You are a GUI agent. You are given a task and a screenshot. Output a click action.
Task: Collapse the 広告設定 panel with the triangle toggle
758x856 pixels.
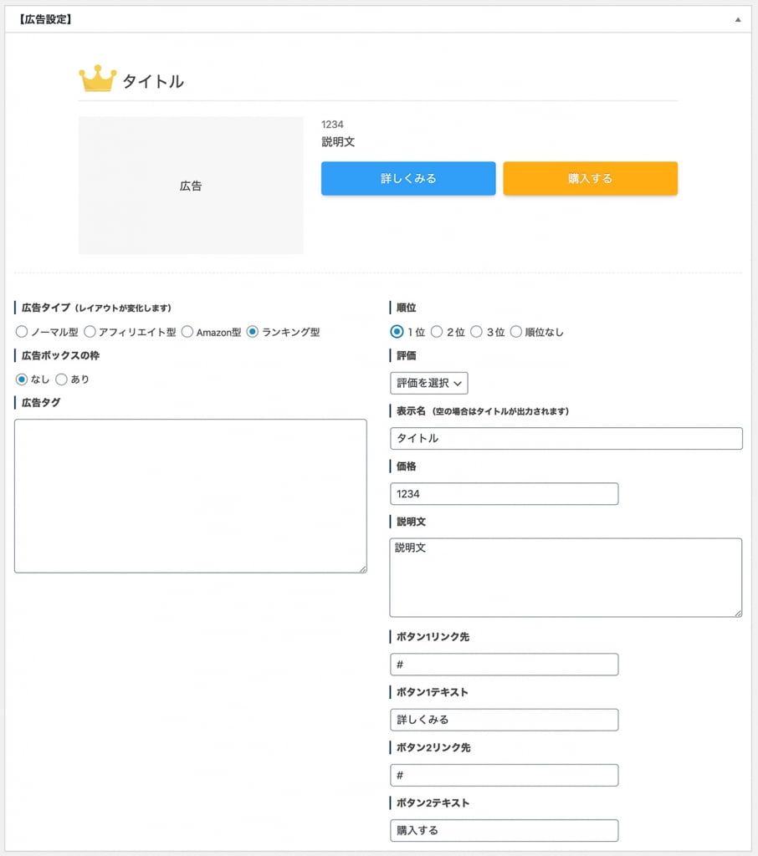[738, 20]
